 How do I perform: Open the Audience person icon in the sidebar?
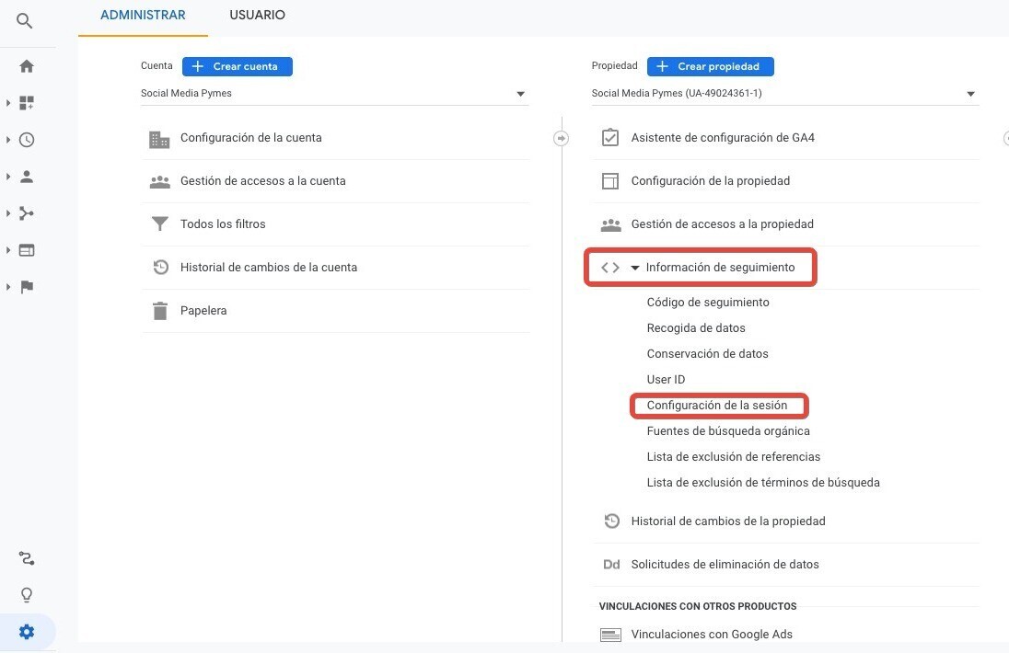coord(26,176)
